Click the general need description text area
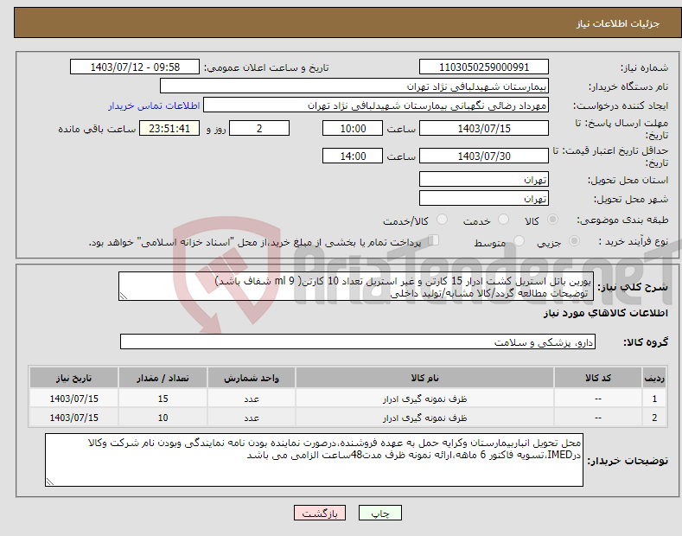This screenshot has width=682, height=536. click(356, 286)
